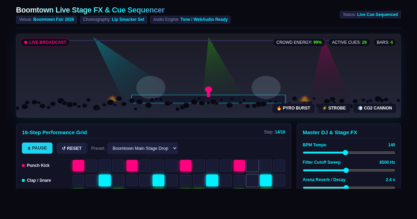Screen dimensions: 417x219
Task: Trigger the Pyro Burst effect
Action: tap(293, 108)
